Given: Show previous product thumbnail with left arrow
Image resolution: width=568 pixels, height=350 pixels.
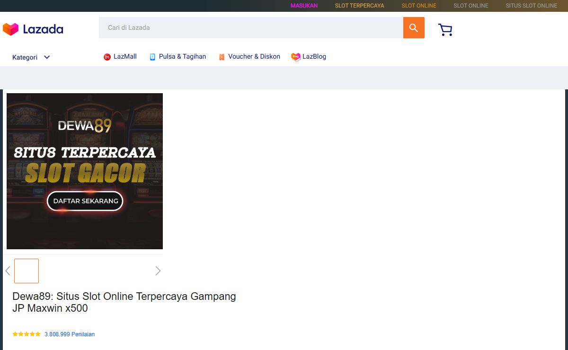Looking at the screenshot, I should [x=8, y=271].
